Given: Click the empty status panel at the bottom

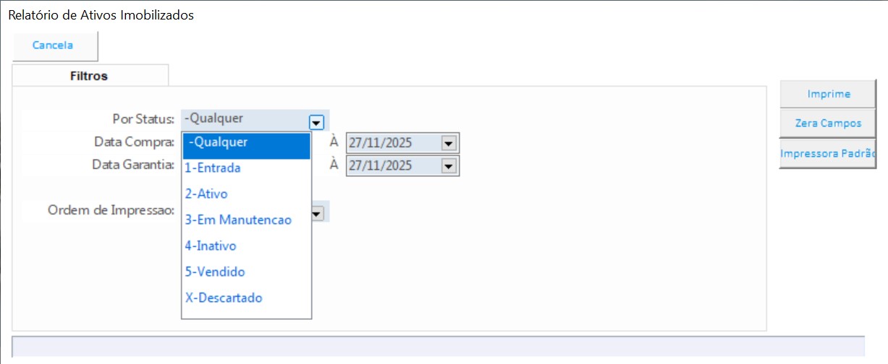Looking at the screenshot, I should [438, 346].
